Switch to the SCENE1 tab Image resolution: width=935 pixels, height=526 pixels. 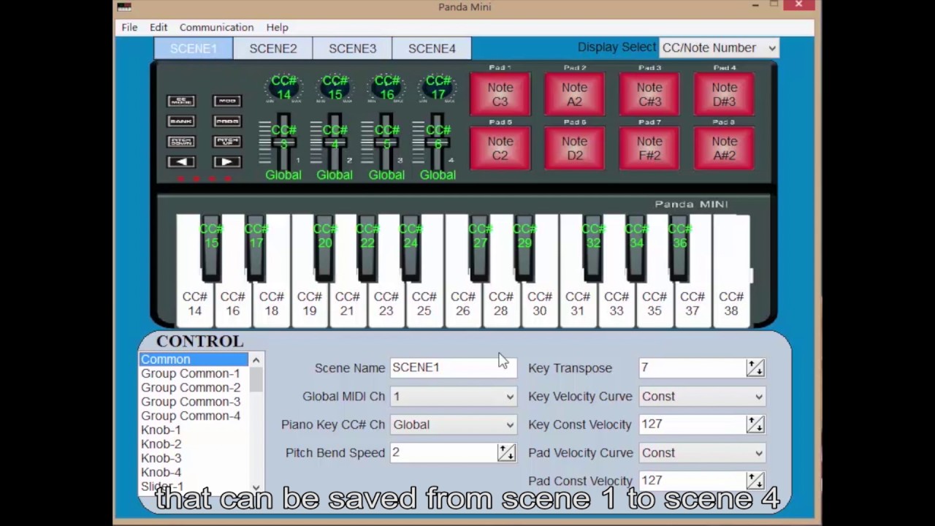(x=194, y=48)
